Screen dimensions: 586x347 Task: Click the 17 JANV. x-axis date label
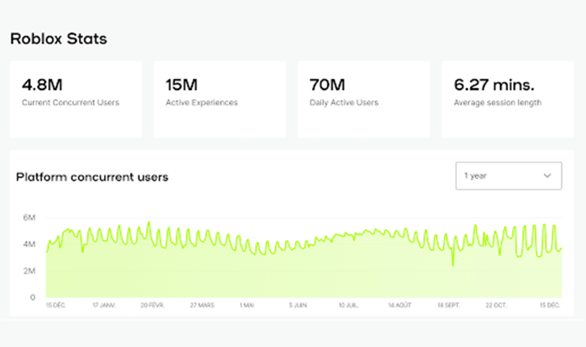104,306
